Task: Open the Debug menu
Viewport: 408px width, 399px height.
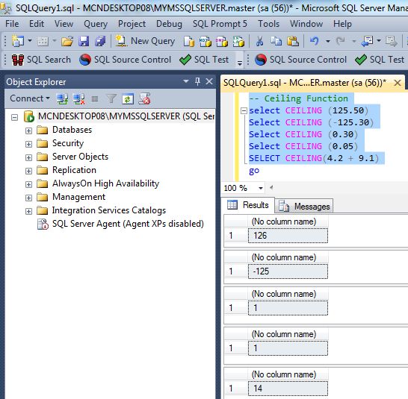Action: [x=169, y=24]
